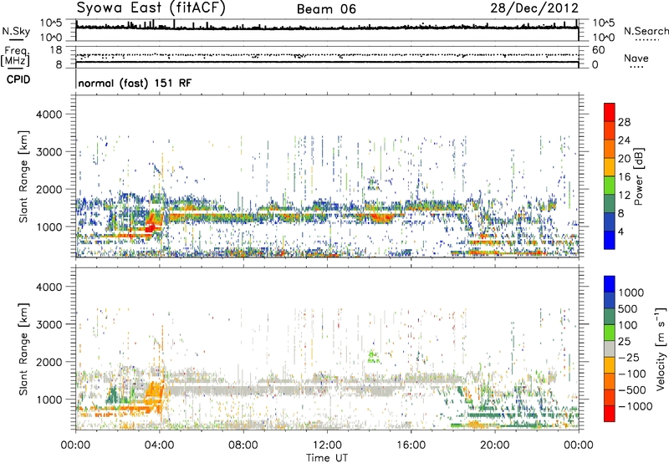Click the '20' label on the Power scale
The width and height of the screenshot is (669, 463).
click(x=624, y=159)
